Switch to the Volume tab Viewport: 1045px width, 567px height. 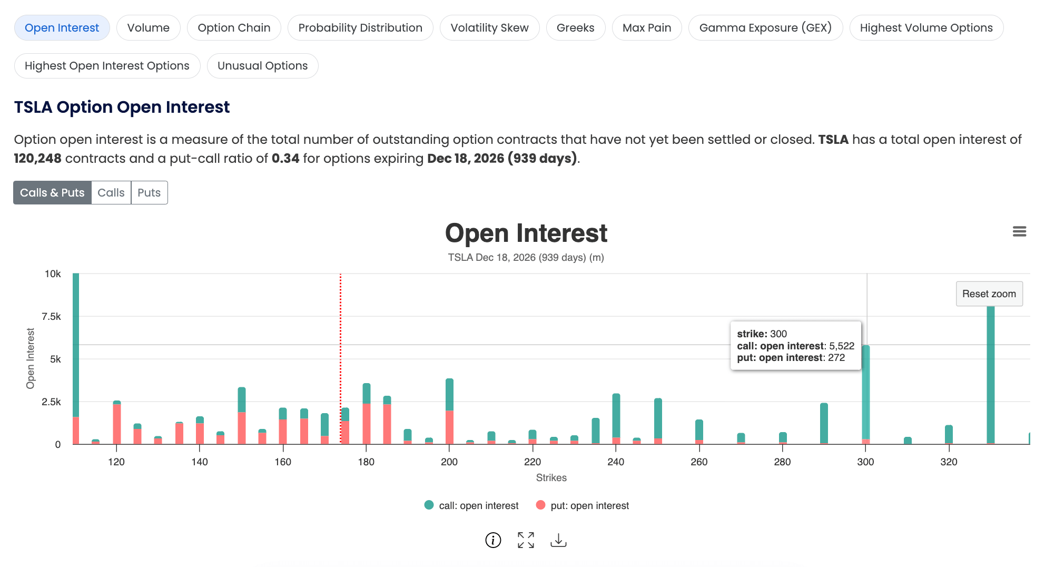(149, 28)
